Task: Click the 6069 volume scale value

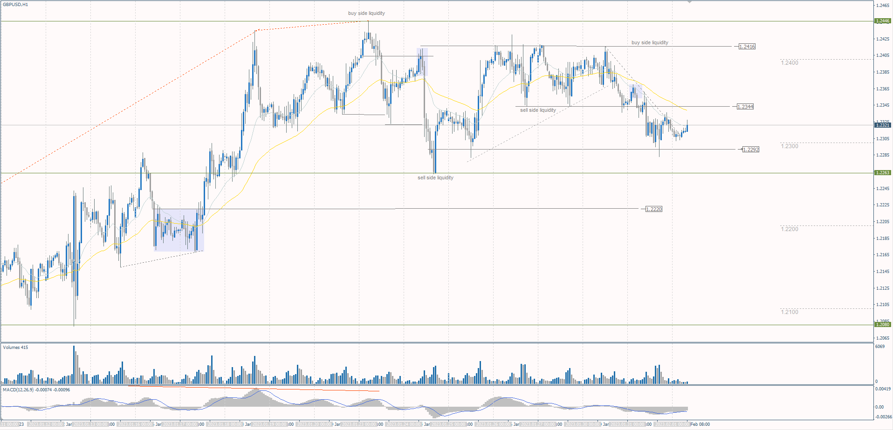Action: [880, 347]
